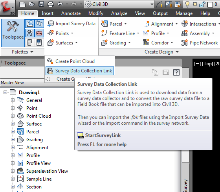220x192 pixels.
Task: Click the Pipe Network tool
Action: point(200,43)
